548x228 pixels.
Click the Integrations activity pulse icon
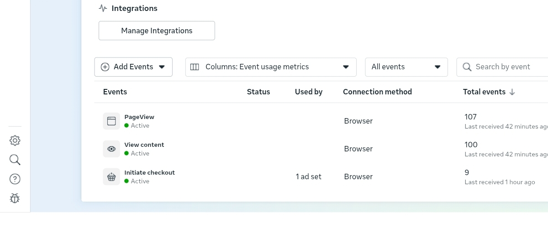(103, 8)
